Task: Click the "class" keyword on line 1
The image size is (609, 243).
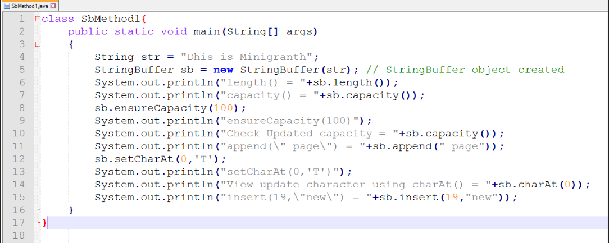Action: pyautogui.click(x=58, y=19)
